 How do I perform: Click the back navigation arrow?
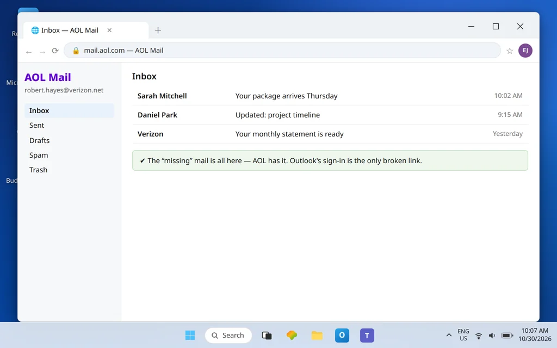(x=29, y=52)
